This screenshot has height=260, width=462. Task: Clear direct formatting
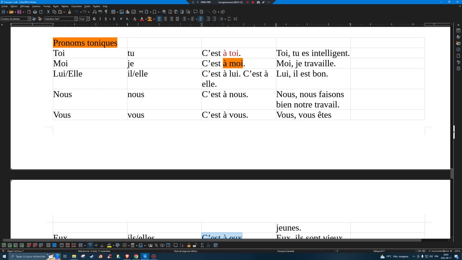(135, 19)
